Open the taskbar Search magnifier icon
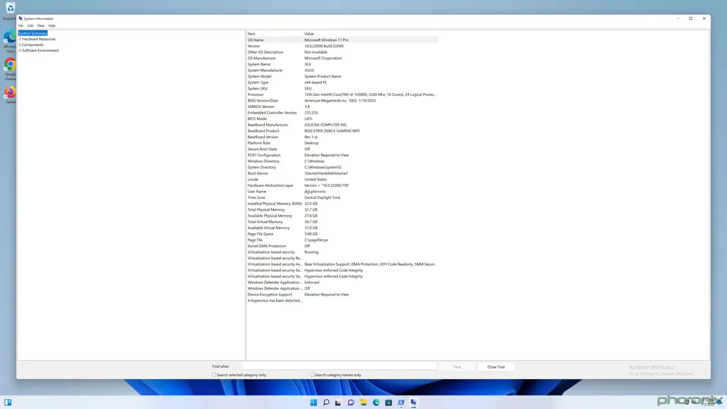The height and width of the screenshot is (409, 727). tap(326, 403)
